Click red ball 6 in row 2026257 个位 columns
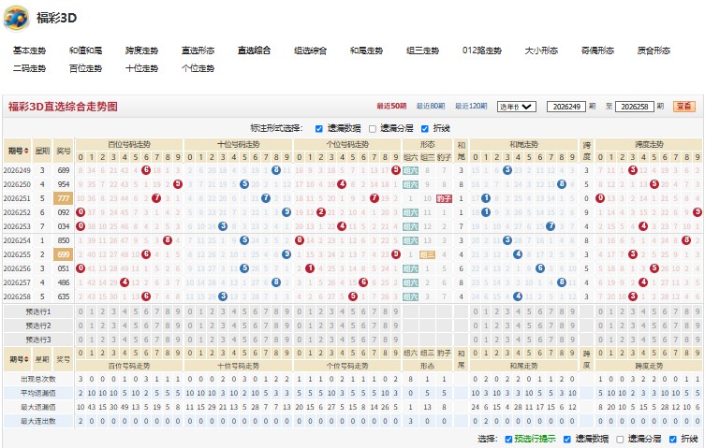 click(x=363, y=282)
